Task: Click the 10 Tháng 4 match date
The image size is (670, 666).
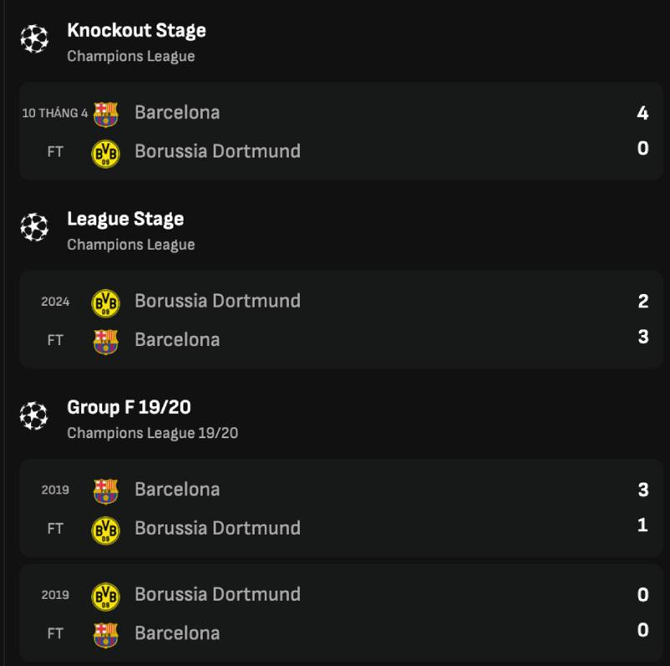Action: 54,113
